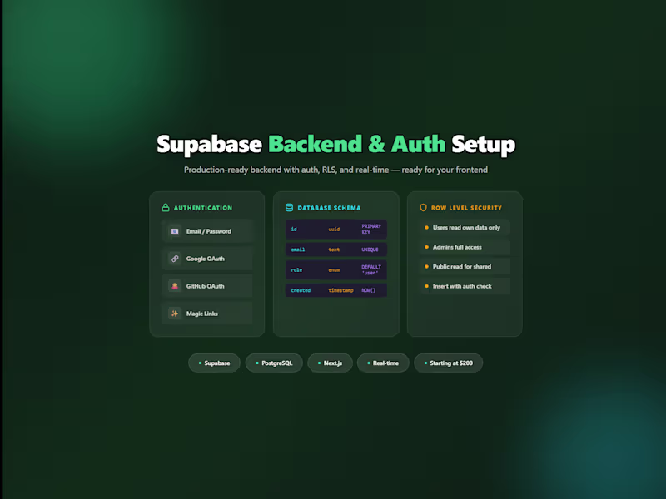Open the Email / Password auth option
This screenshot has width=666, height=499.
206,231
